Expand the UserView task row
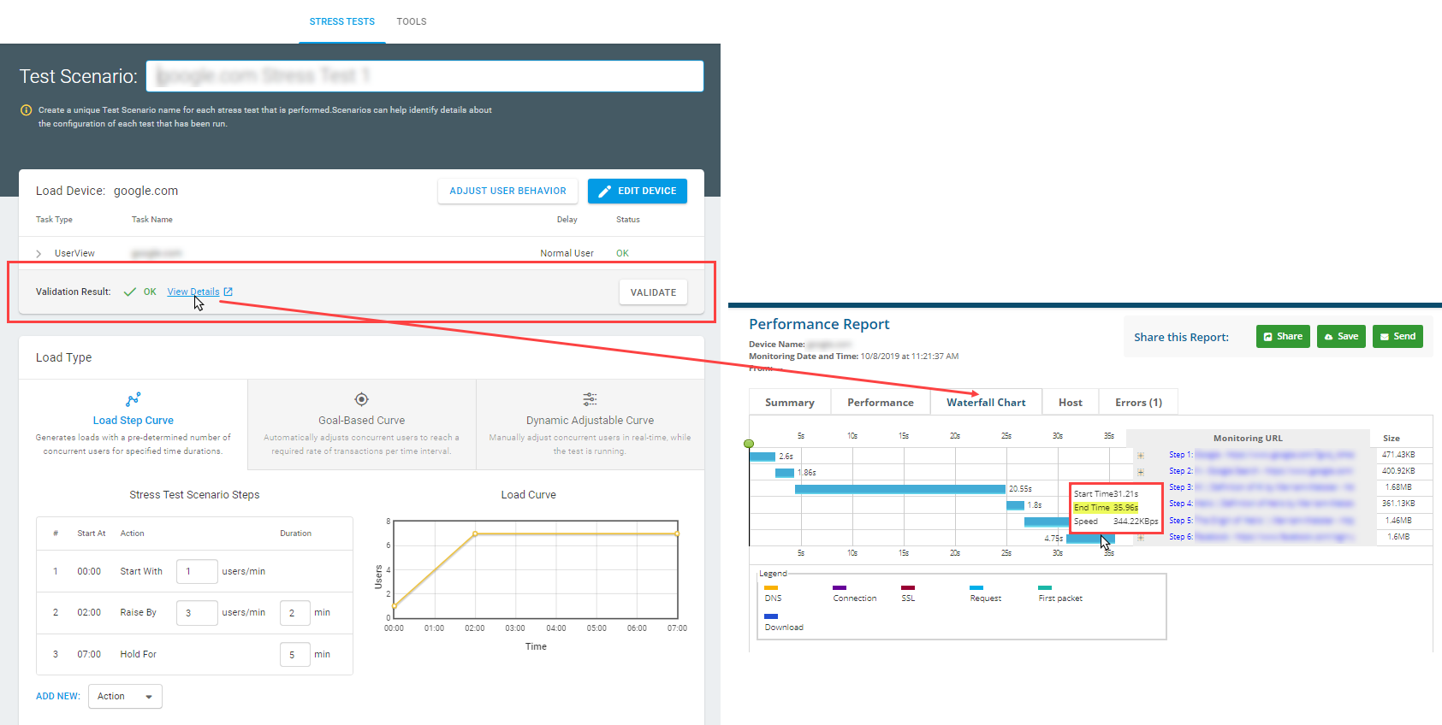 tap(39, 254)
